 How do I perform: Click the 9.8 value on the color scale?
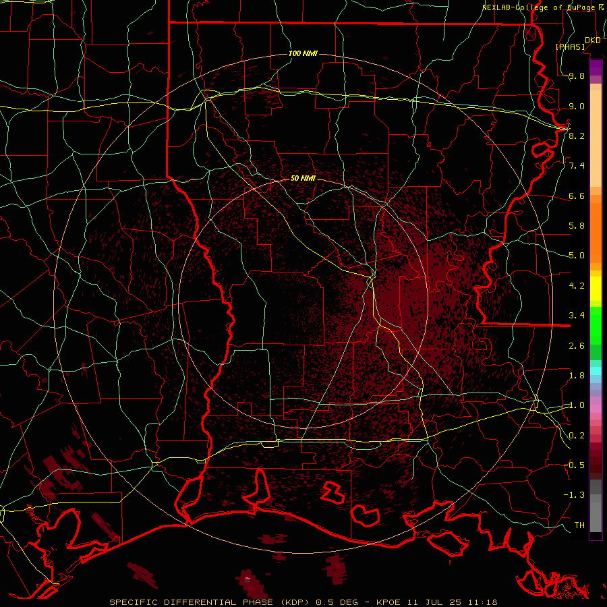[577, 76]
